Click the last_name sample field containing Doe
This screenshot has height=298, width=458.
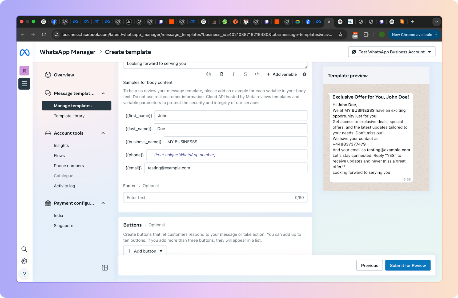point(231,129)
